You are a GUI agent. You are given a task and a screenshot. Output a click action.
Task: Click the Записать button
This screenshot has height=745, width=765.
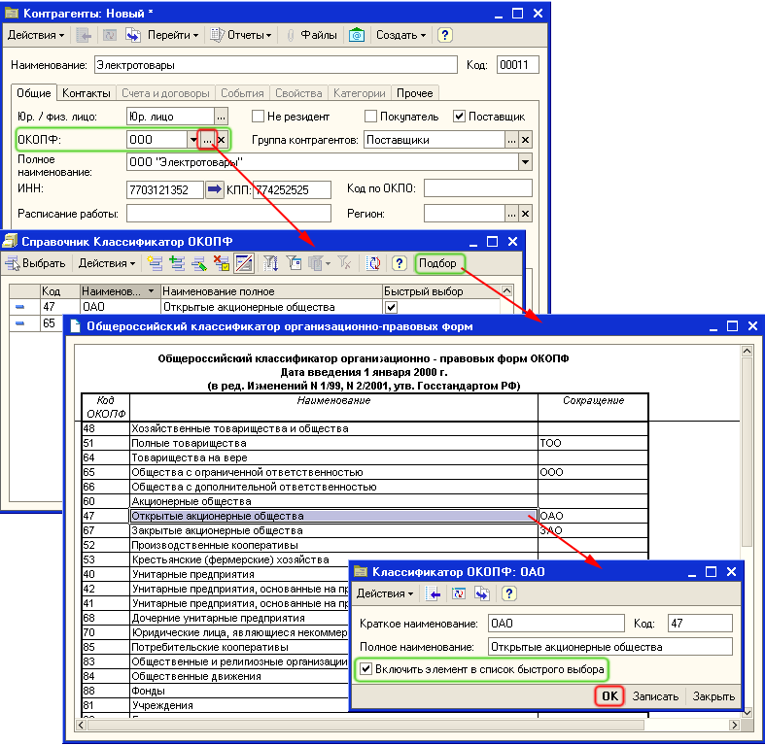coord(655,696)
